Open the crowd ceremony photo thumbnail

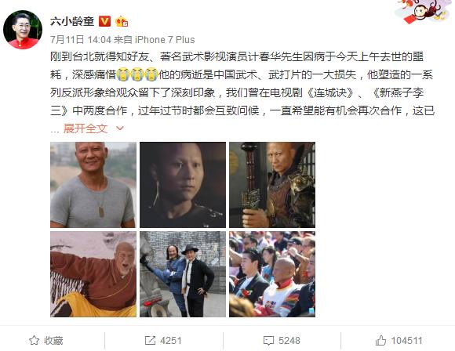click(x=272, y=274)
